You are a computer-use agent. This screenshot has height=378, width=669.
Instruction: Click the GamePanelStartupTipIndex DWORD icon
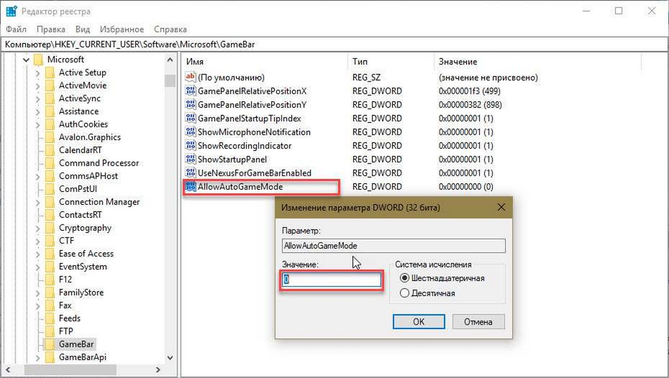tap(191, 118)
